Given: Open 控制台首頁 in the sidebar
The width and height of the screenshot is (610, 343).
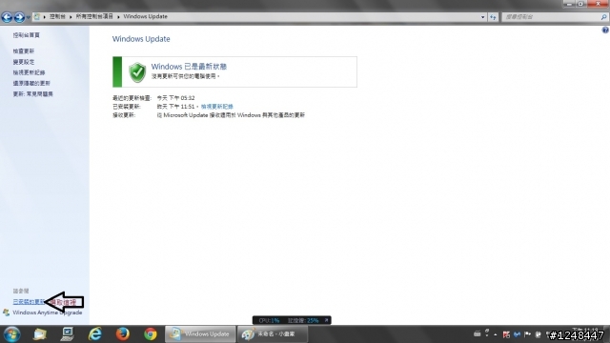Looking at the screenshot, I should click(x=26, y=35).
